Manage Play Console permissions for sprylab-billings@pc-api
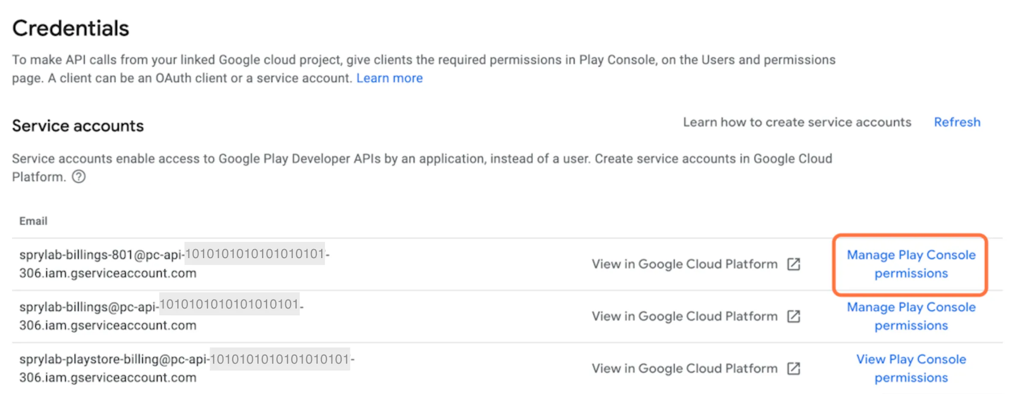This screenshot has width=1025, height=394. tap(911, 316)
